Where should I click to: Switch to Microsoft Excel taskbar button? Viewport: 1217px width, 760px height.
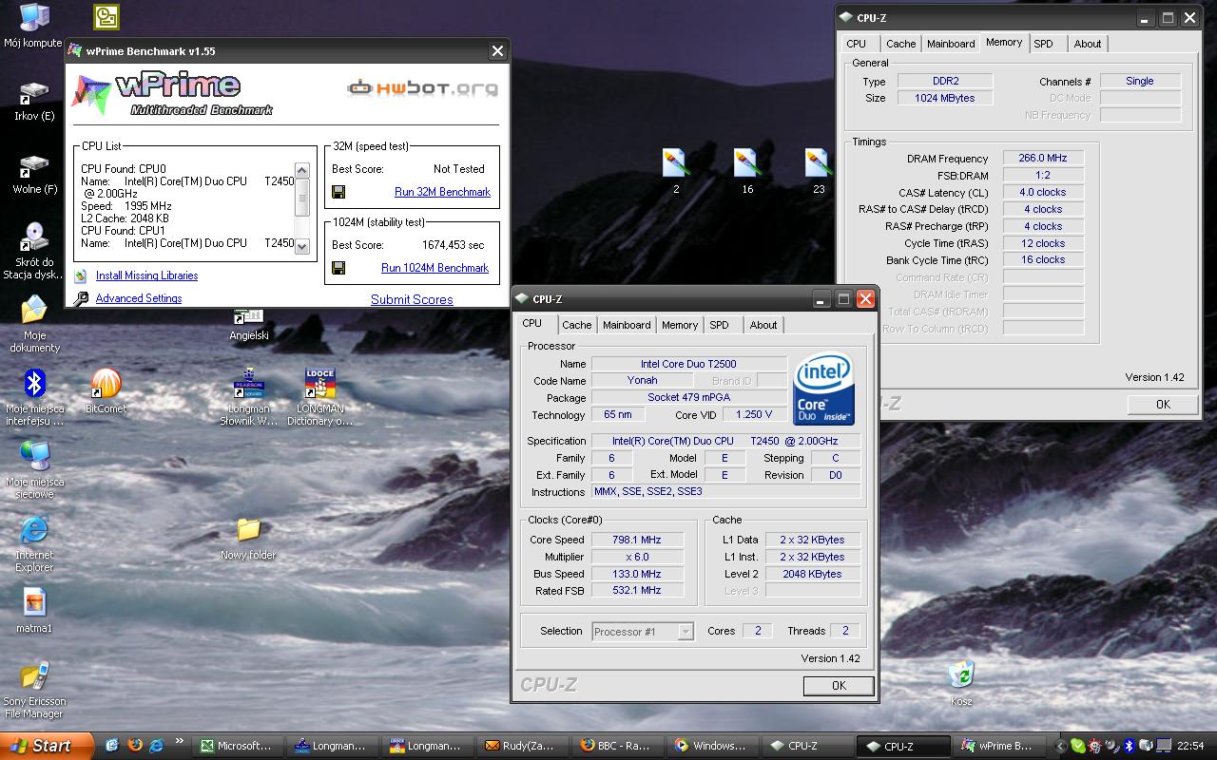(x=237, y=746)
